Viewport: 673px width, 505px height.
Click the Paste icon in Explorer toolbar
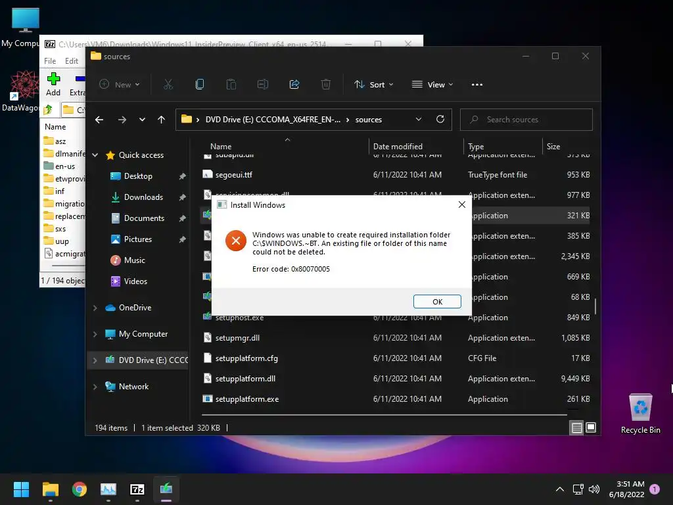(231, 84)
